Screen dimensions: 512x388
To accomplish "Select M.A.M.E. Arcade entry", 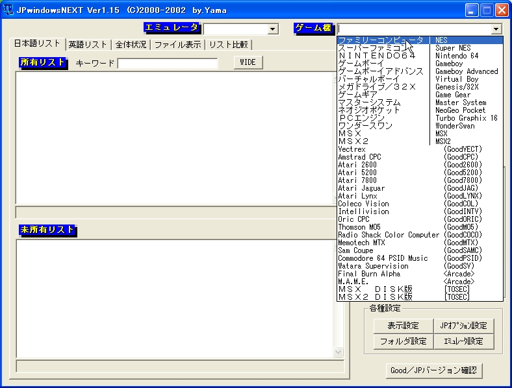I will 420,282.
